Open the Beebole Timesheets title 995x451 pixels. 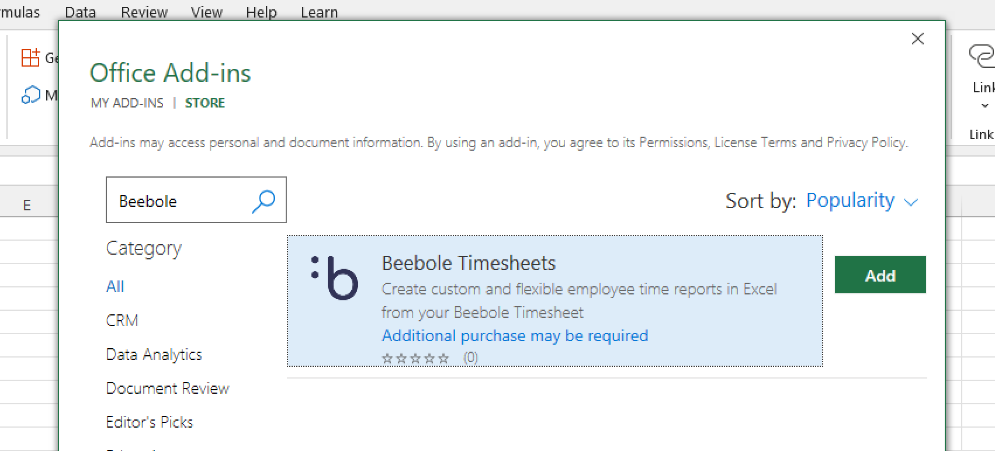point(469,263)
